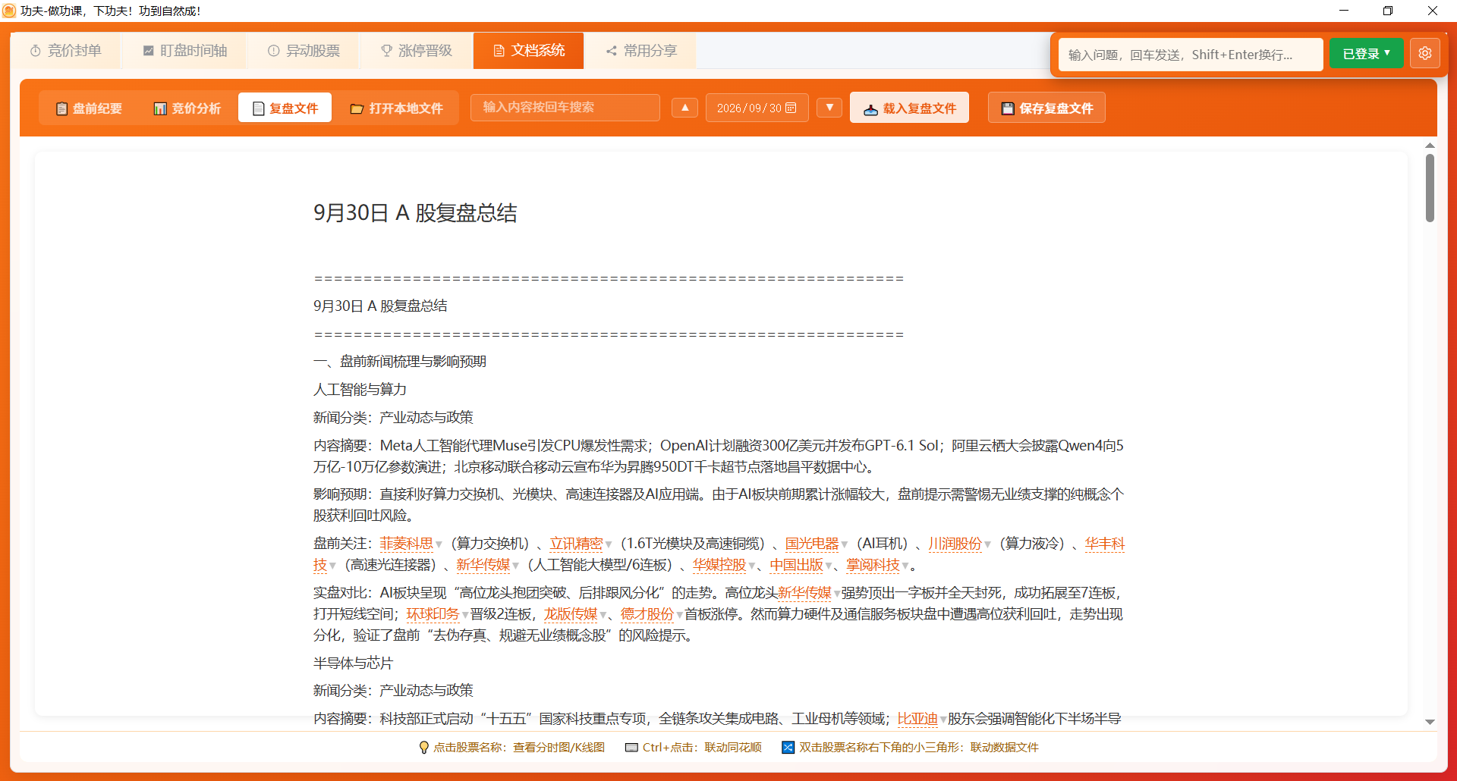This screenshot has width=1457, height=781.
Task: Click the 异动股票 alert icon
Action: [x=274, y=51]
